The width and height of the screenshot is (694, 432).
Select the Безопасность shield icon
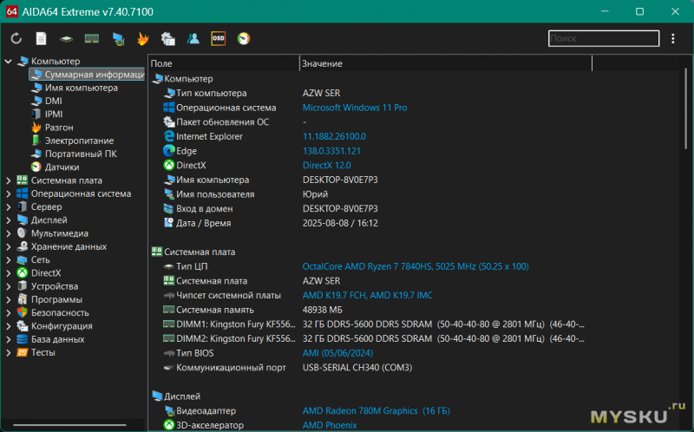coord(23,313)
